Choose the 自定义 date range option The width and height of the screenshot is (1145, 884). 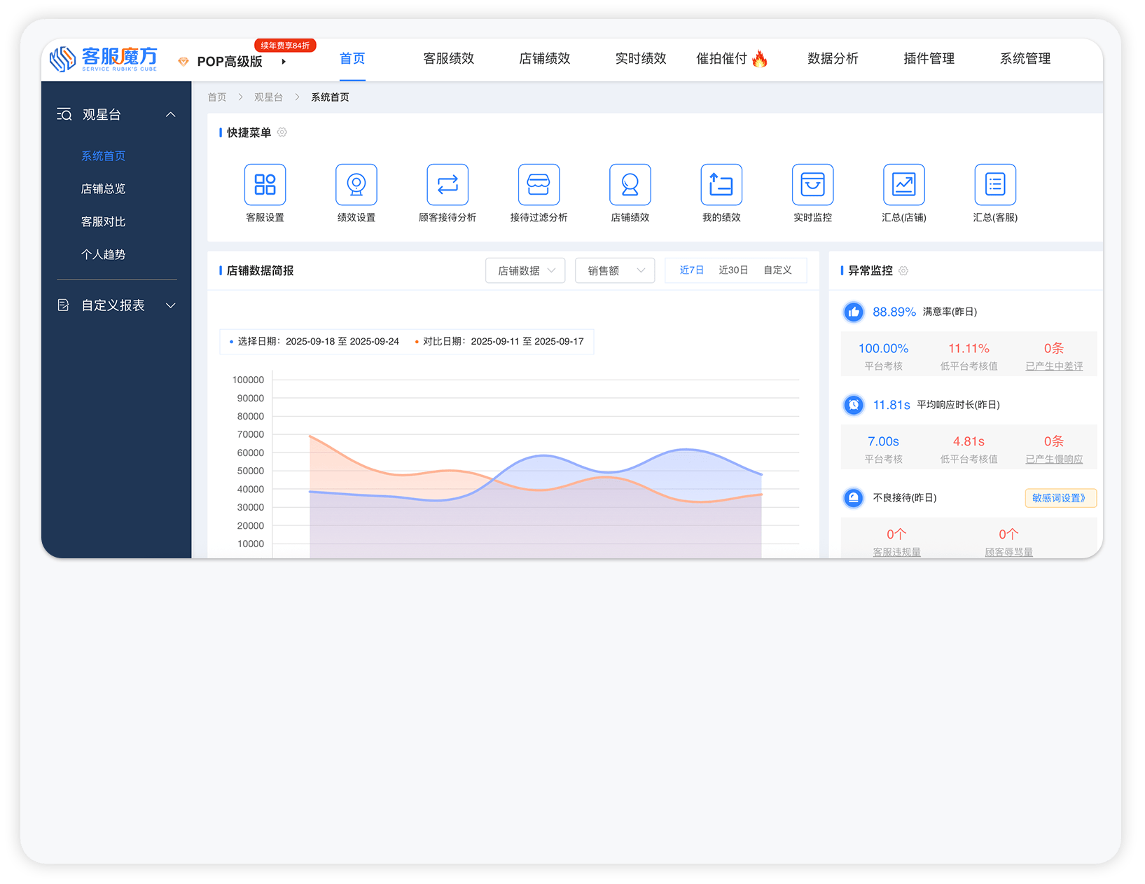tap(777, 270)
